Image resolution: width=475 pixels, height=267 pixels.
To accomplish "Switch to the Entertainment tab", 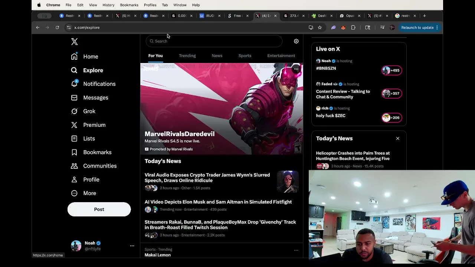I will click(x=281, y=56).
